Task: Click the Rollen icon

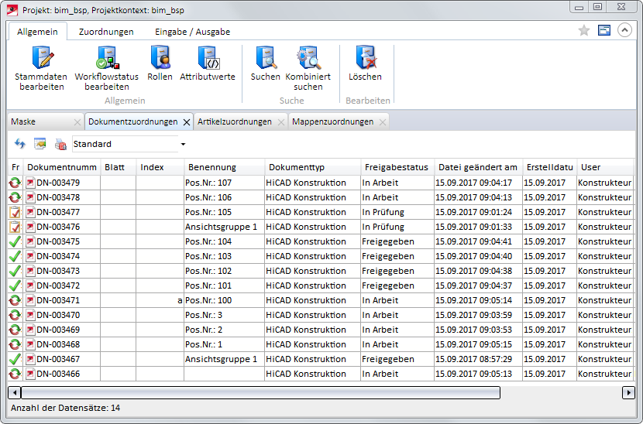Action: [x=160, y=59]
